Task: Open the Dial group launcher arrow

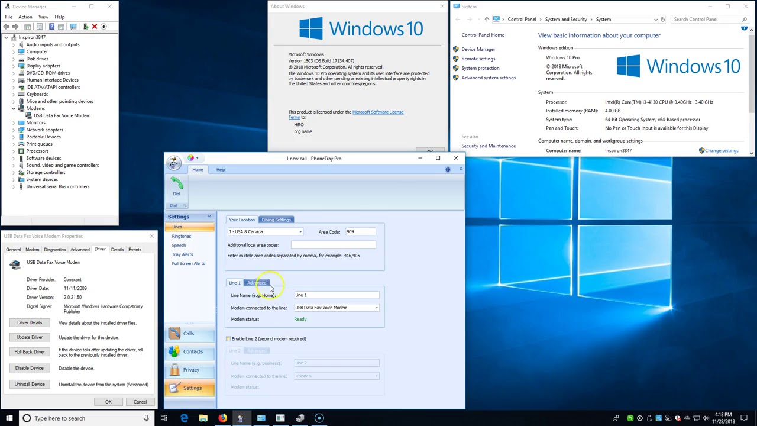Action: 185,205
